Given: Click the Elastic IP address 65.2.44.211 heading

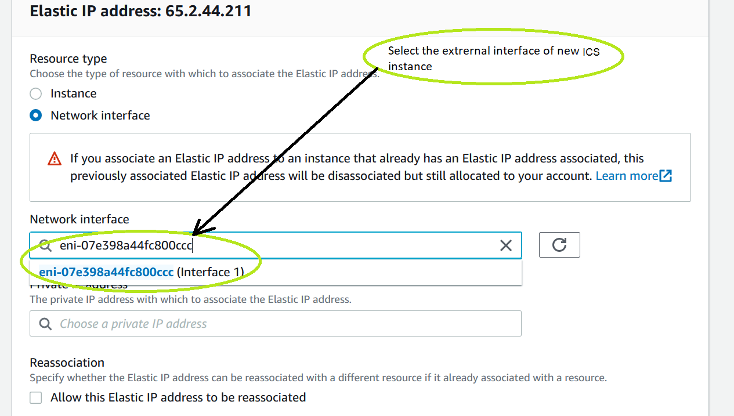Looking at the screenshot, I should tap(140, 10).
